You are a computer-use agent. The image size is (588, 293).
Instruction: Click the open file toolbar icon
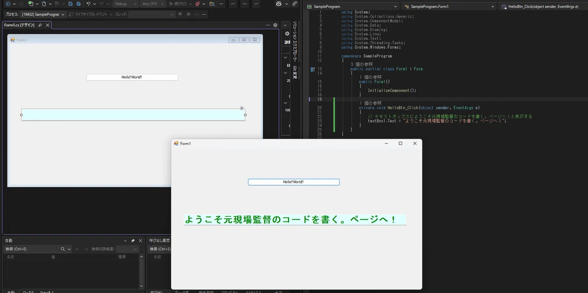[44, 3]
